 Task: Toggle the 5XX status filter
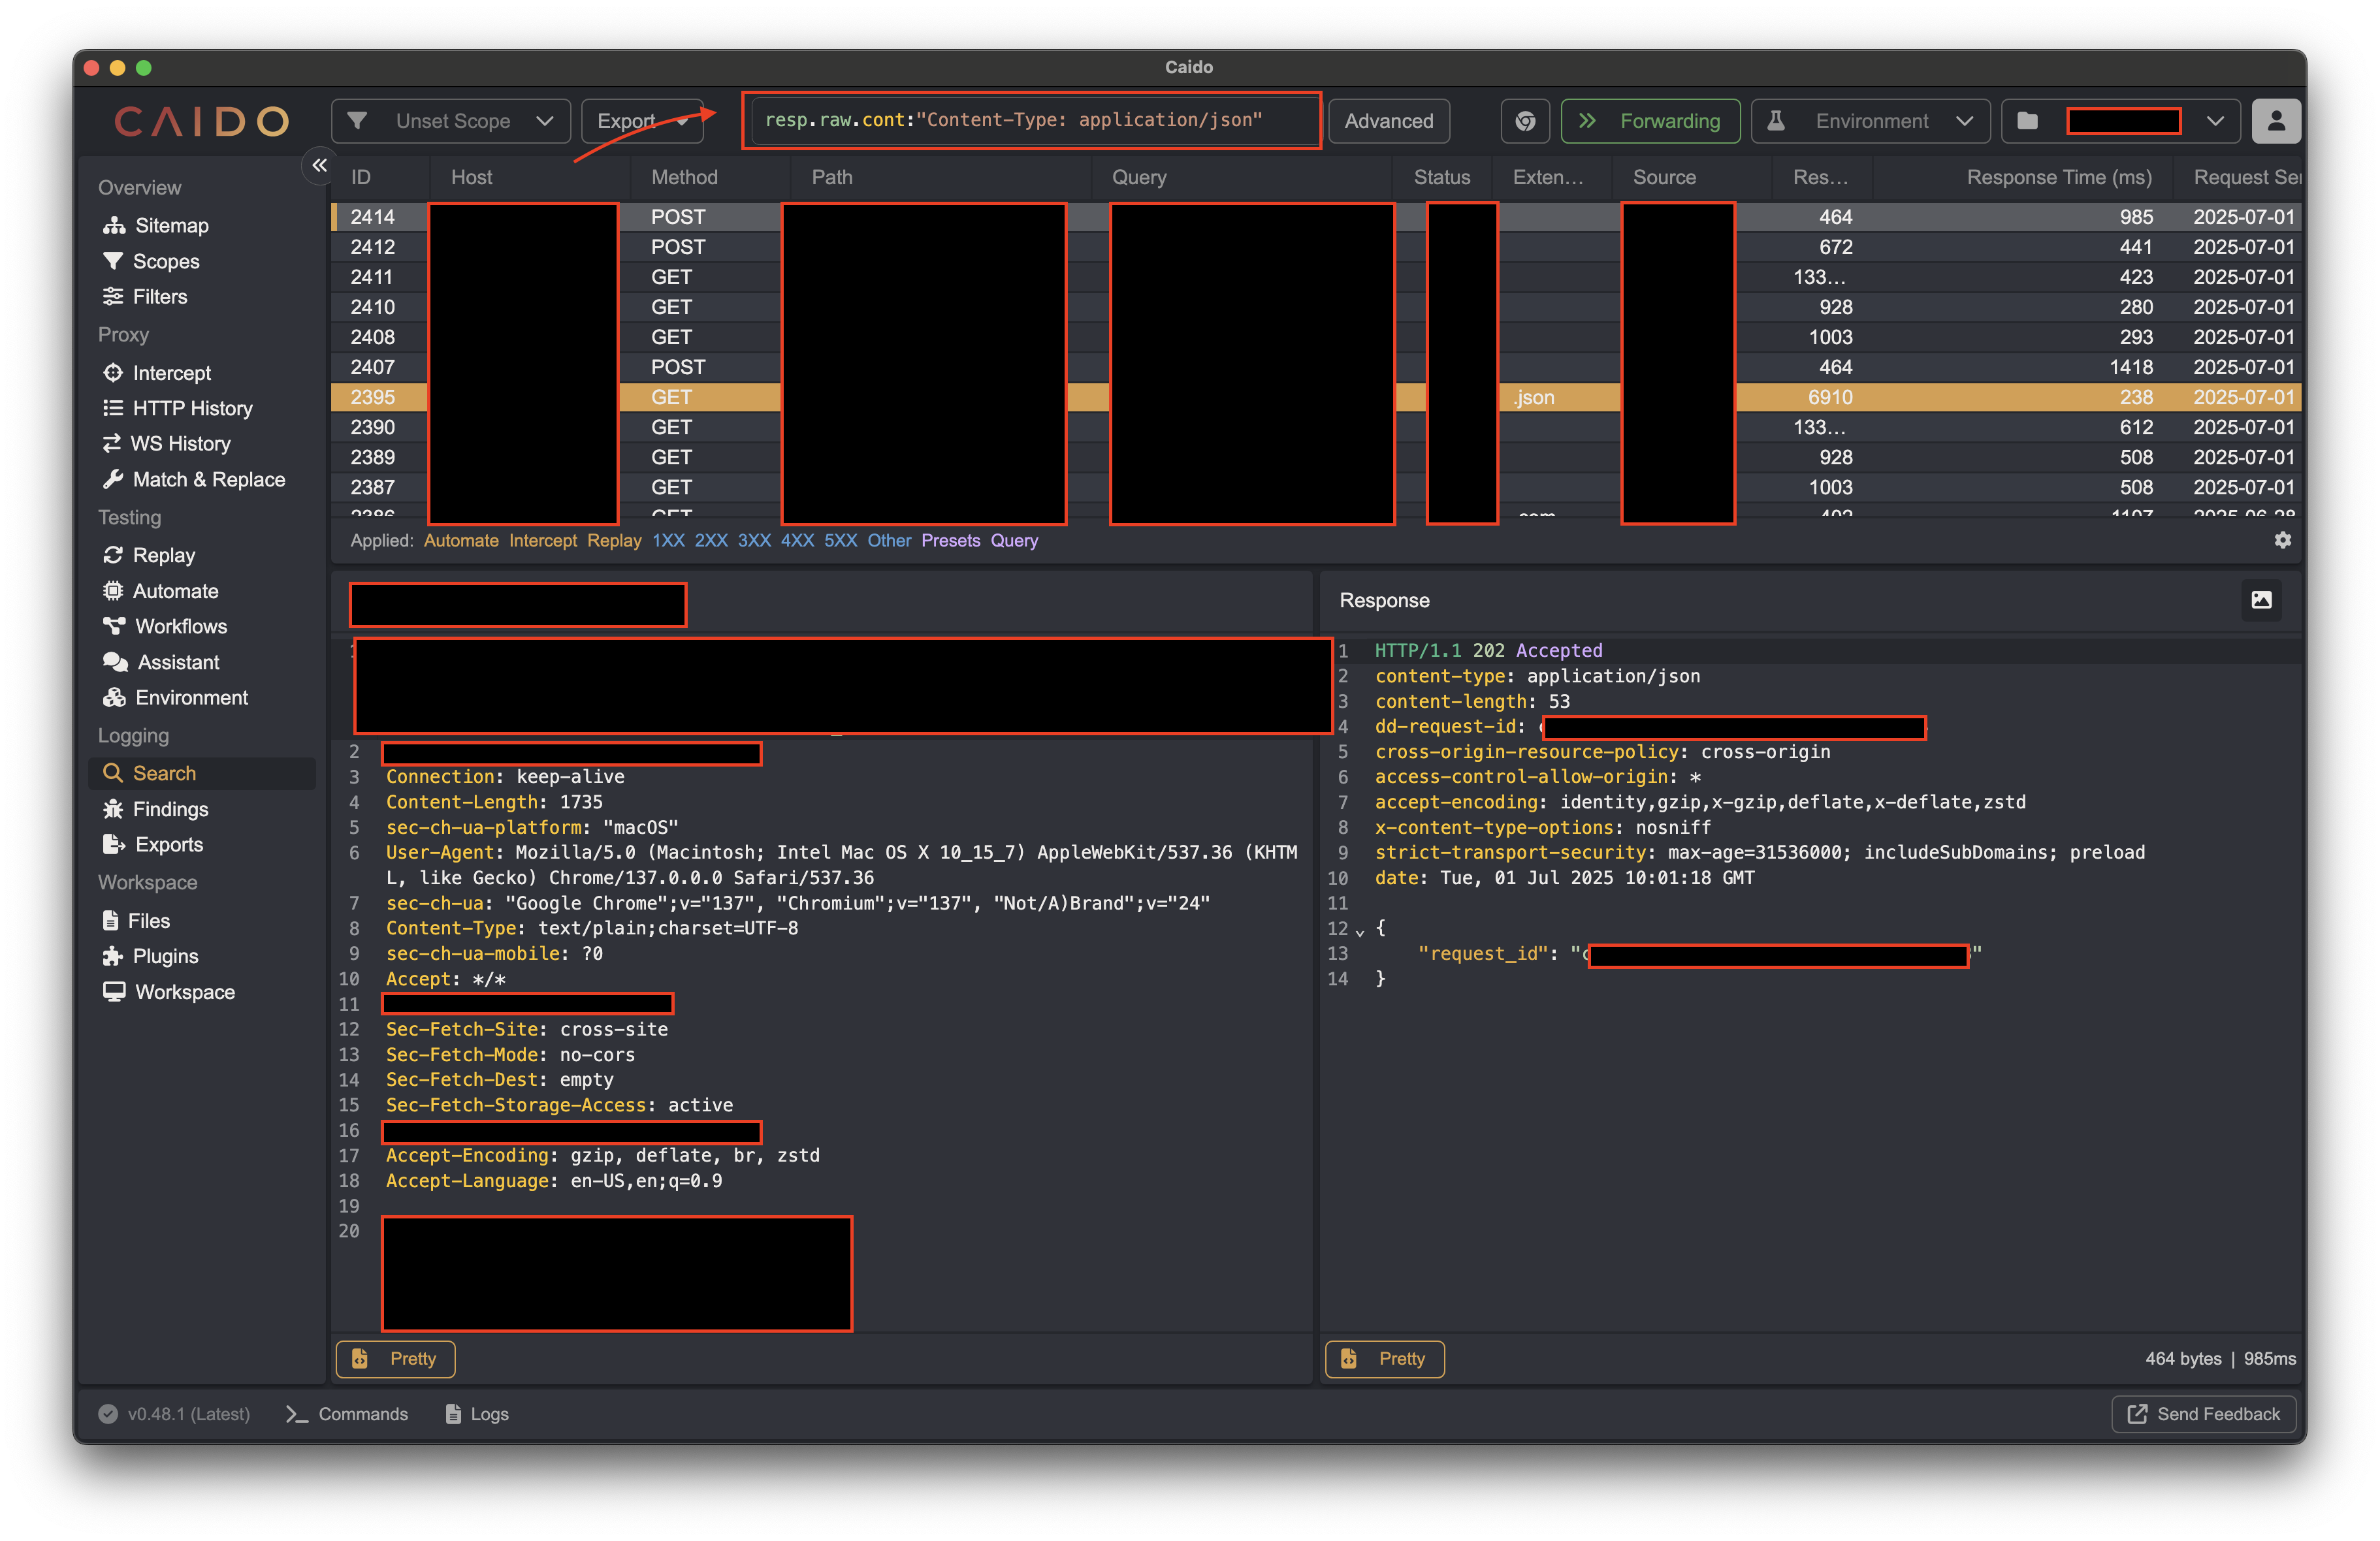pos(840,540)
